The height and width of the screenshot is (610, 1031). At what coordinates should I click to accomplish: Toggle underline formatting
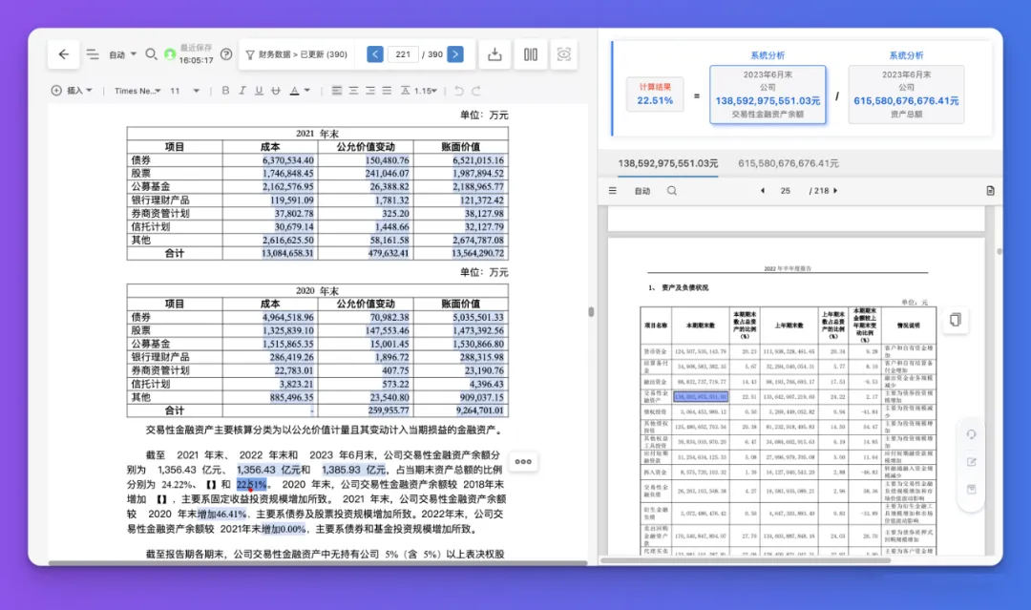point(259,91)
